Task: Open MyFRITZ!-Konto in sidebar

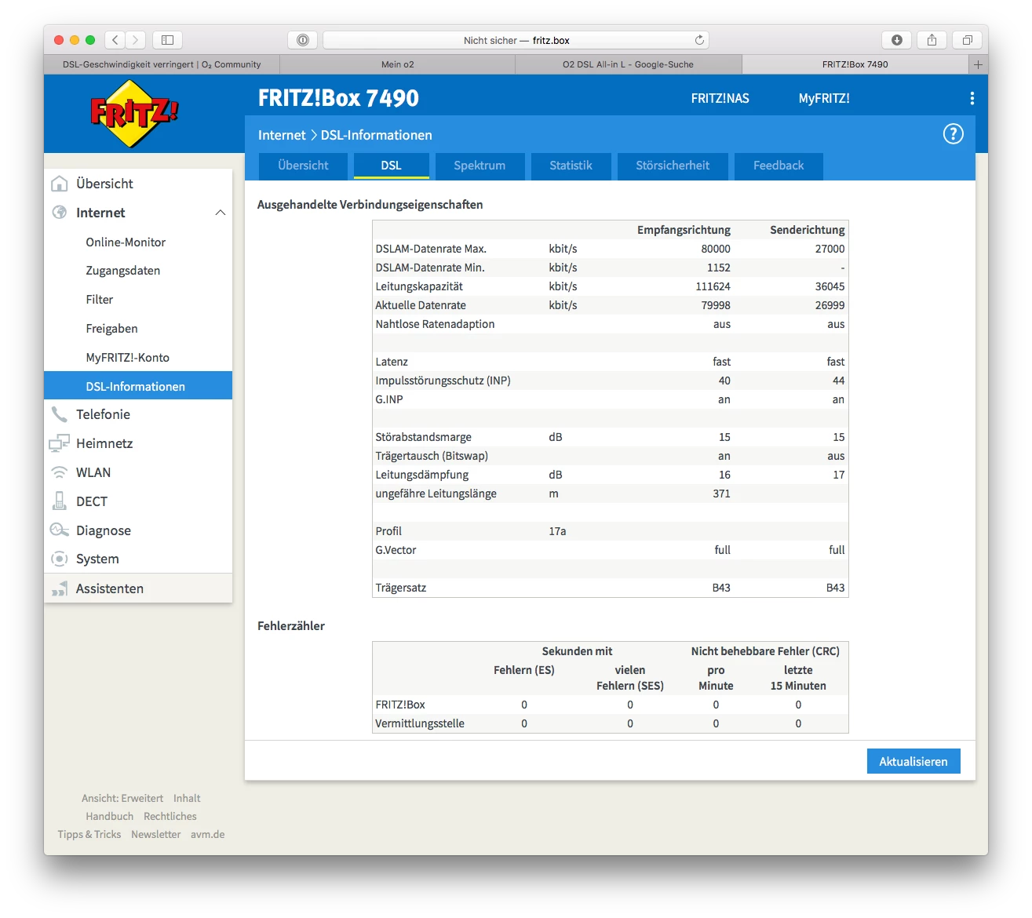Action: coord(127,358)
